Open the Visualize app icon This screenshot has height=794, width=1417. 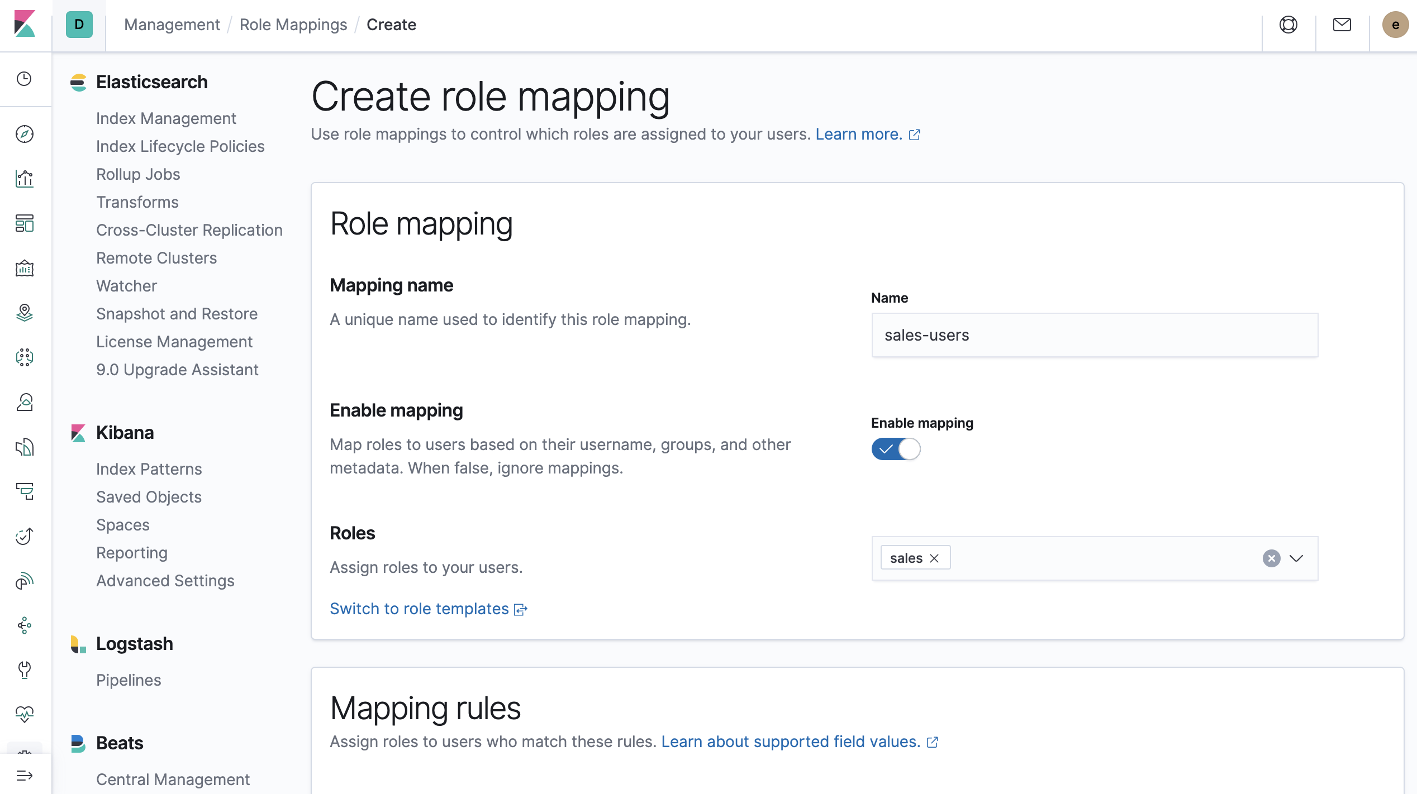pyautogui.click(x=25, y=179)
